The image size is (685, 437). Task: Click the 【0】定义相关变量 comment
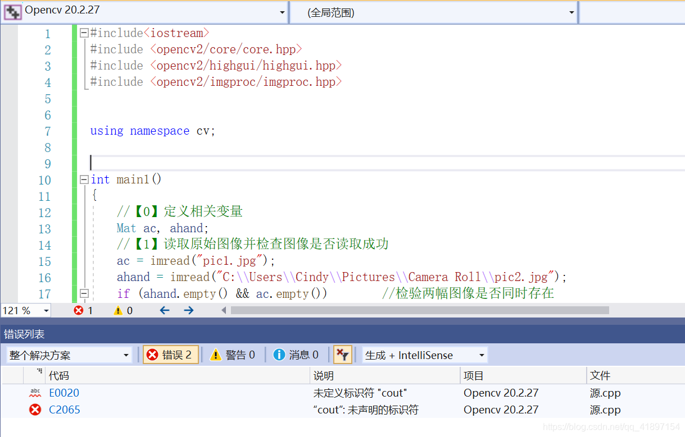coord(179,212)
